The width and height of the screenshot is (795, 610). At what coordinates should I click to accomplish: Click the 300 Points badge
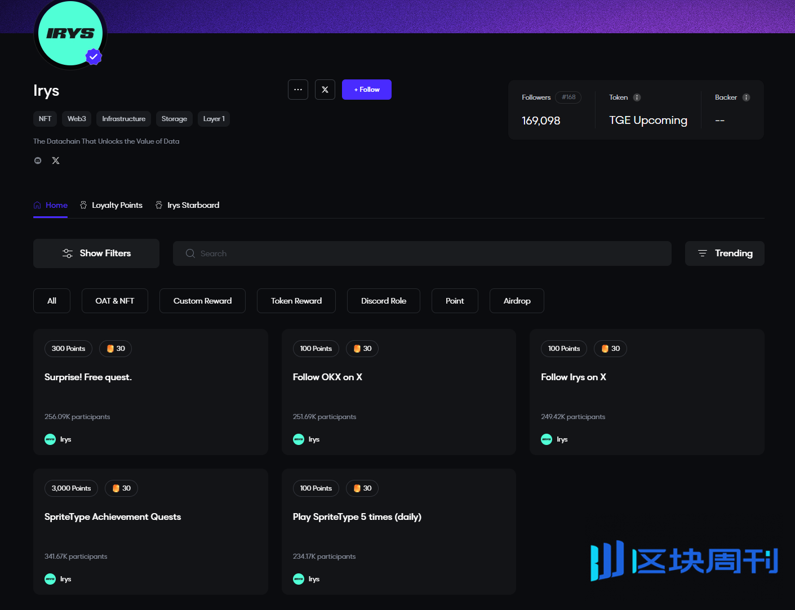click(68, 349)
